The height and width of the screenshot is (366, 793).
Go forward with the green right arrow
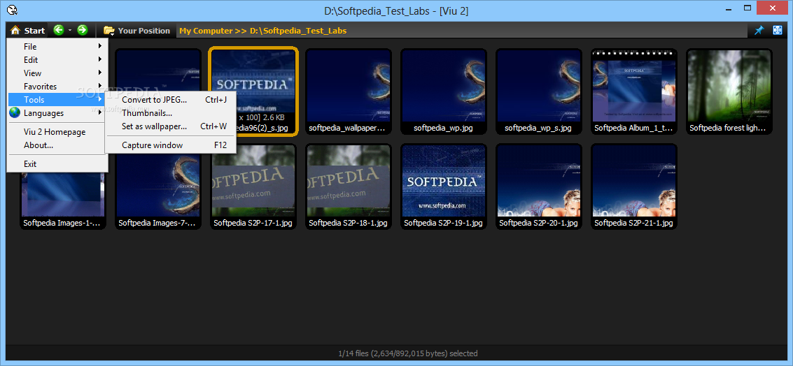coord(83,30)
